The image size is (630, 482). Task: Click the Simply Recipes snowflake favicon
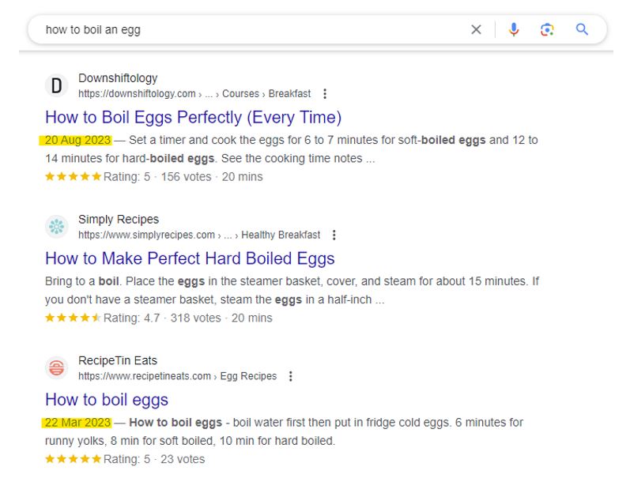pos(57,227)
